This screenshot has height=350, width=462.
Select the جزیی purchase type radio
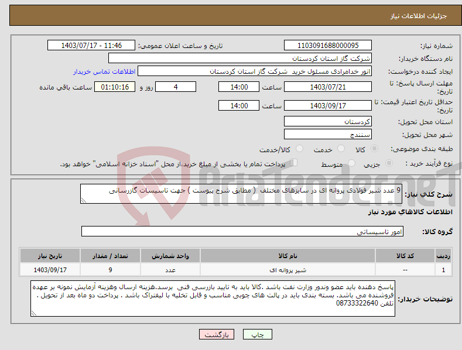tap(389, 163)
